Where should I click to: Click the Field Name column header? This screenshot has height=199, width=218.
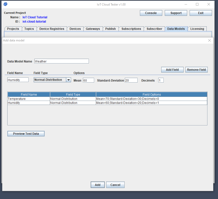[29, 94]
